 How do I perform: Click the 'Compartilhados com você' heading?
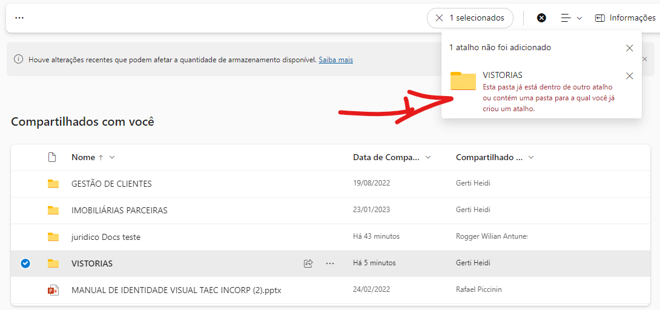pyautogui.click(x=82, y=122)
